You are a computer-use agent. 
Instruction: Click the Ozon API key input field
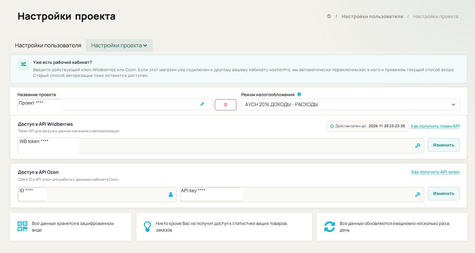(x=302, y=195)
